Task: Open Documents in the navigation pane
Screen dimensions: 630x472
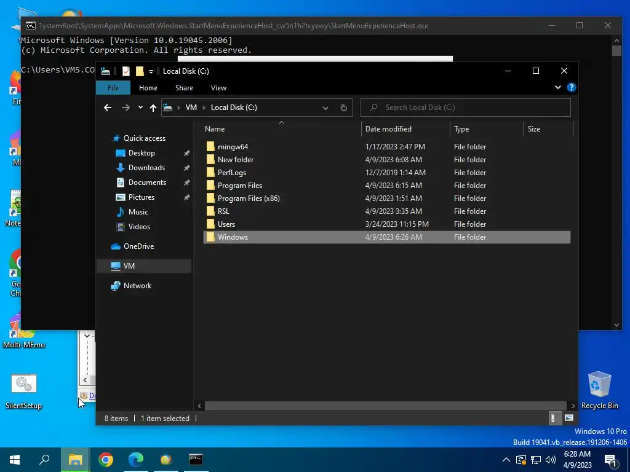Action: point(147,182)
